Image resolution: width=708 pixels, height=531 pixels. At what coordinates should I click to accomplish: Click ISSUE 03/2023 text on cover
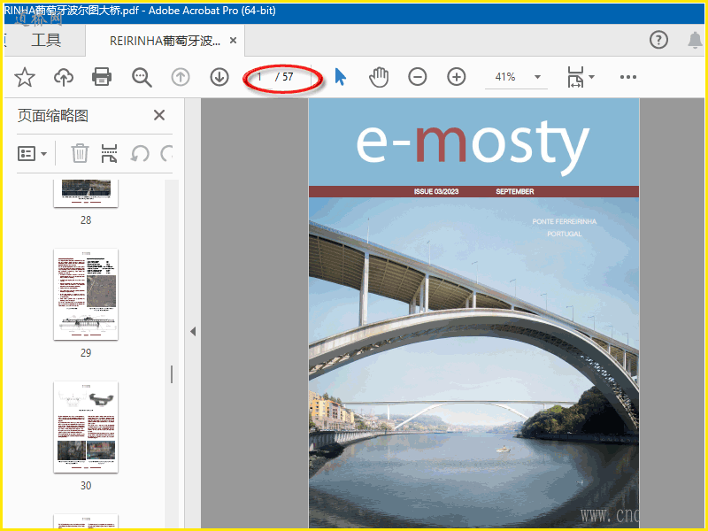pos(436,191)
